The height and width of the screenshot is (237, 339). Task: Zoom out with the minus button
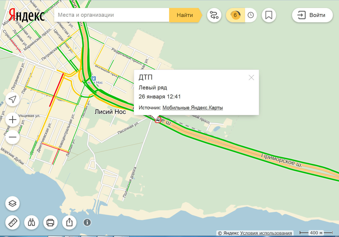[12, 137]
